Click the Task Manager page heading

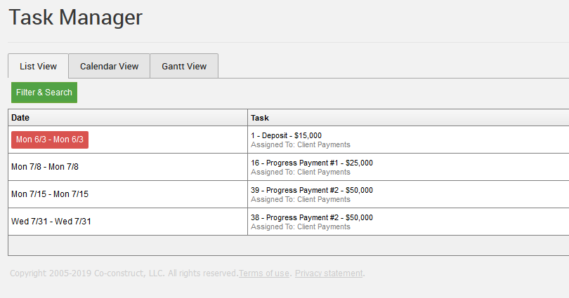point(75,18)
